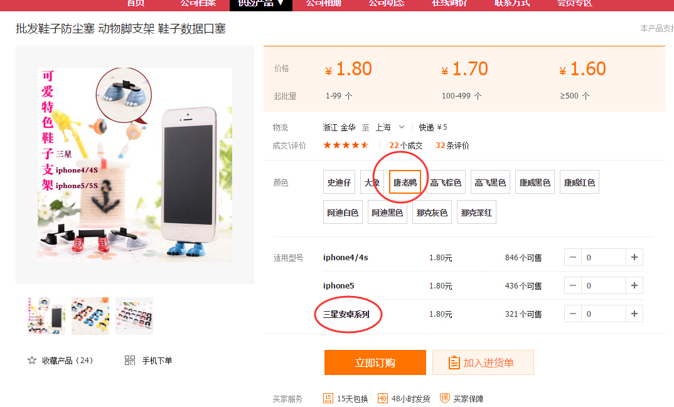Increase iphone4/4s quantity with plus
Image resolution: width=674 pixels, height=407 pixels.
(634, 257)
